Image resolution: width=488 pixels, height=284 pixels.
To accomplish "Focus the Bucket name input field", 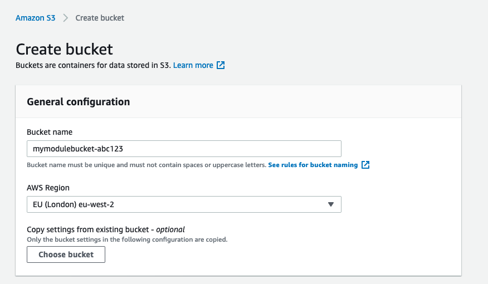I will (x=184, y=149).
